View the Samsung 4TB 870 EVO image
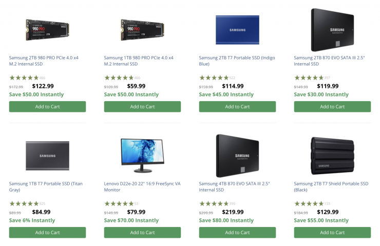Viewport: 380px width, 246px height. pyautogui.click(x=237, y=156)
